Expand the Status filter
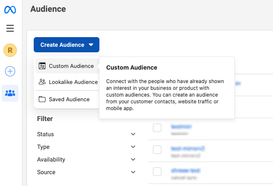The width and height of the screenshot is (273, 186). click(x=133, y=135)
